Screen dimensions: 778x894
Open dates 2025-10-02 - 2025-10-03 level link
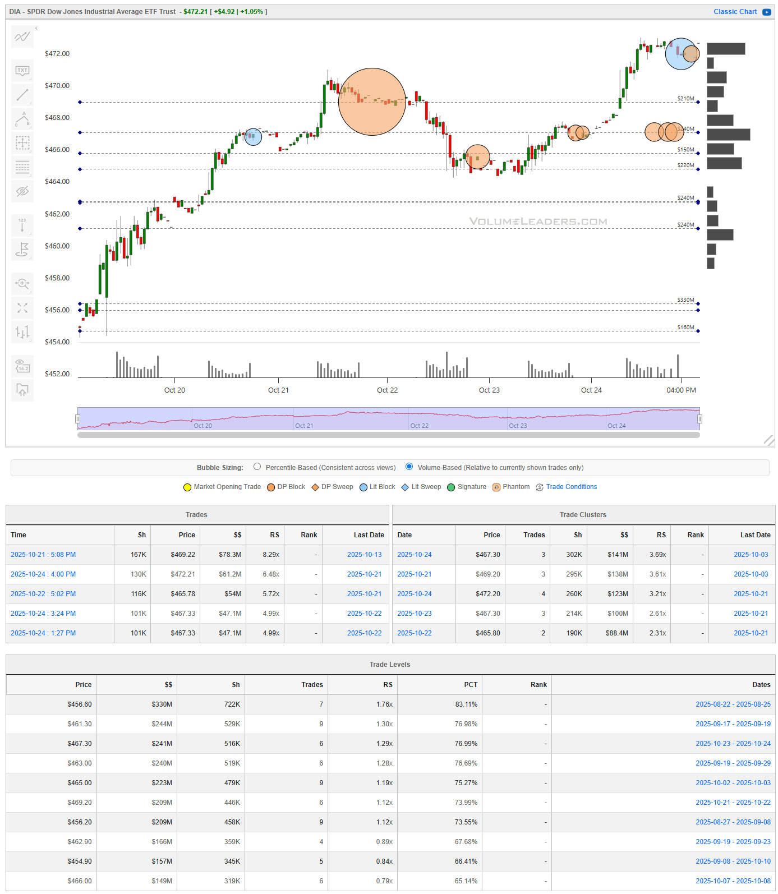tap(733, 783)
